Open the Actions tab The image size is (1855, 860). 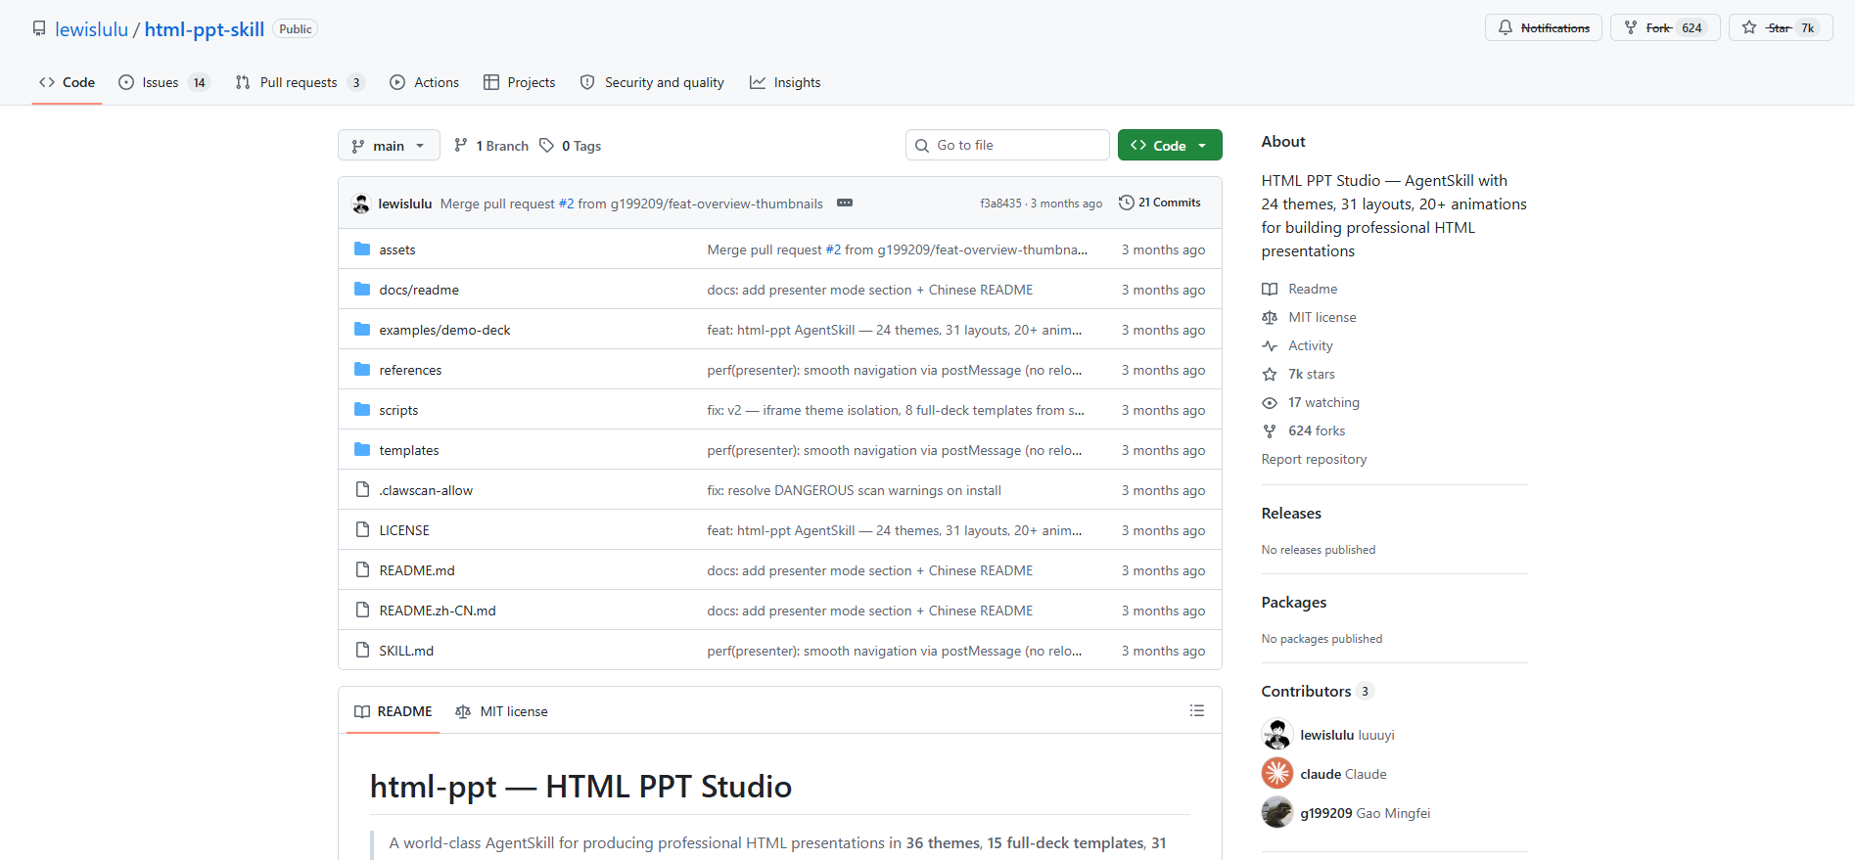coord(424,82)
